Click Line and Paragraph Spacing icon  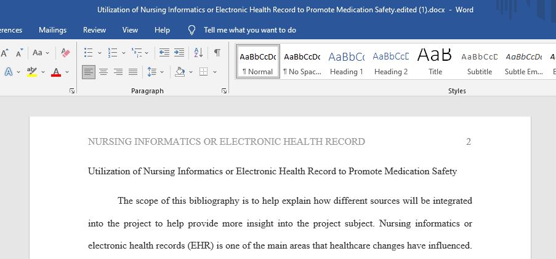click(x=151, y=72)
